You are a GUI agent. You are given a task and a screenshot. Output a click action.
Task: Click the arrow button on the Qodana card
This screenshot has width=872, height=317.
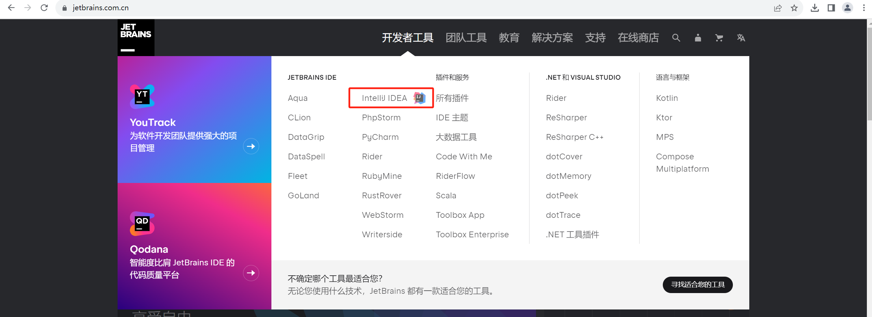click(251, 273)
